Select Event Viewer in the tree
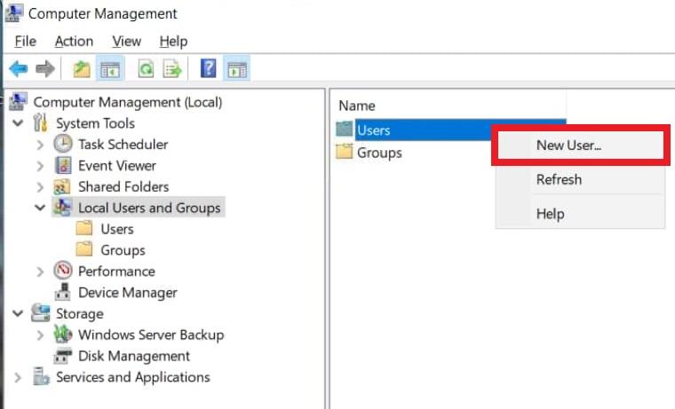This screenshot has width=675, height=409. pos(116,166)
